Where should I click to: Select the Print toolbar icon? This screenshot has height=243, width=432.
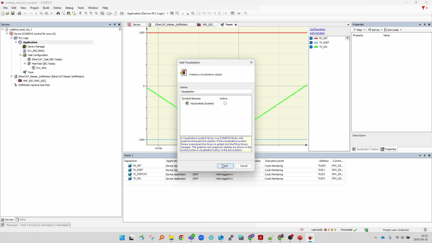[x=19, y=13]
